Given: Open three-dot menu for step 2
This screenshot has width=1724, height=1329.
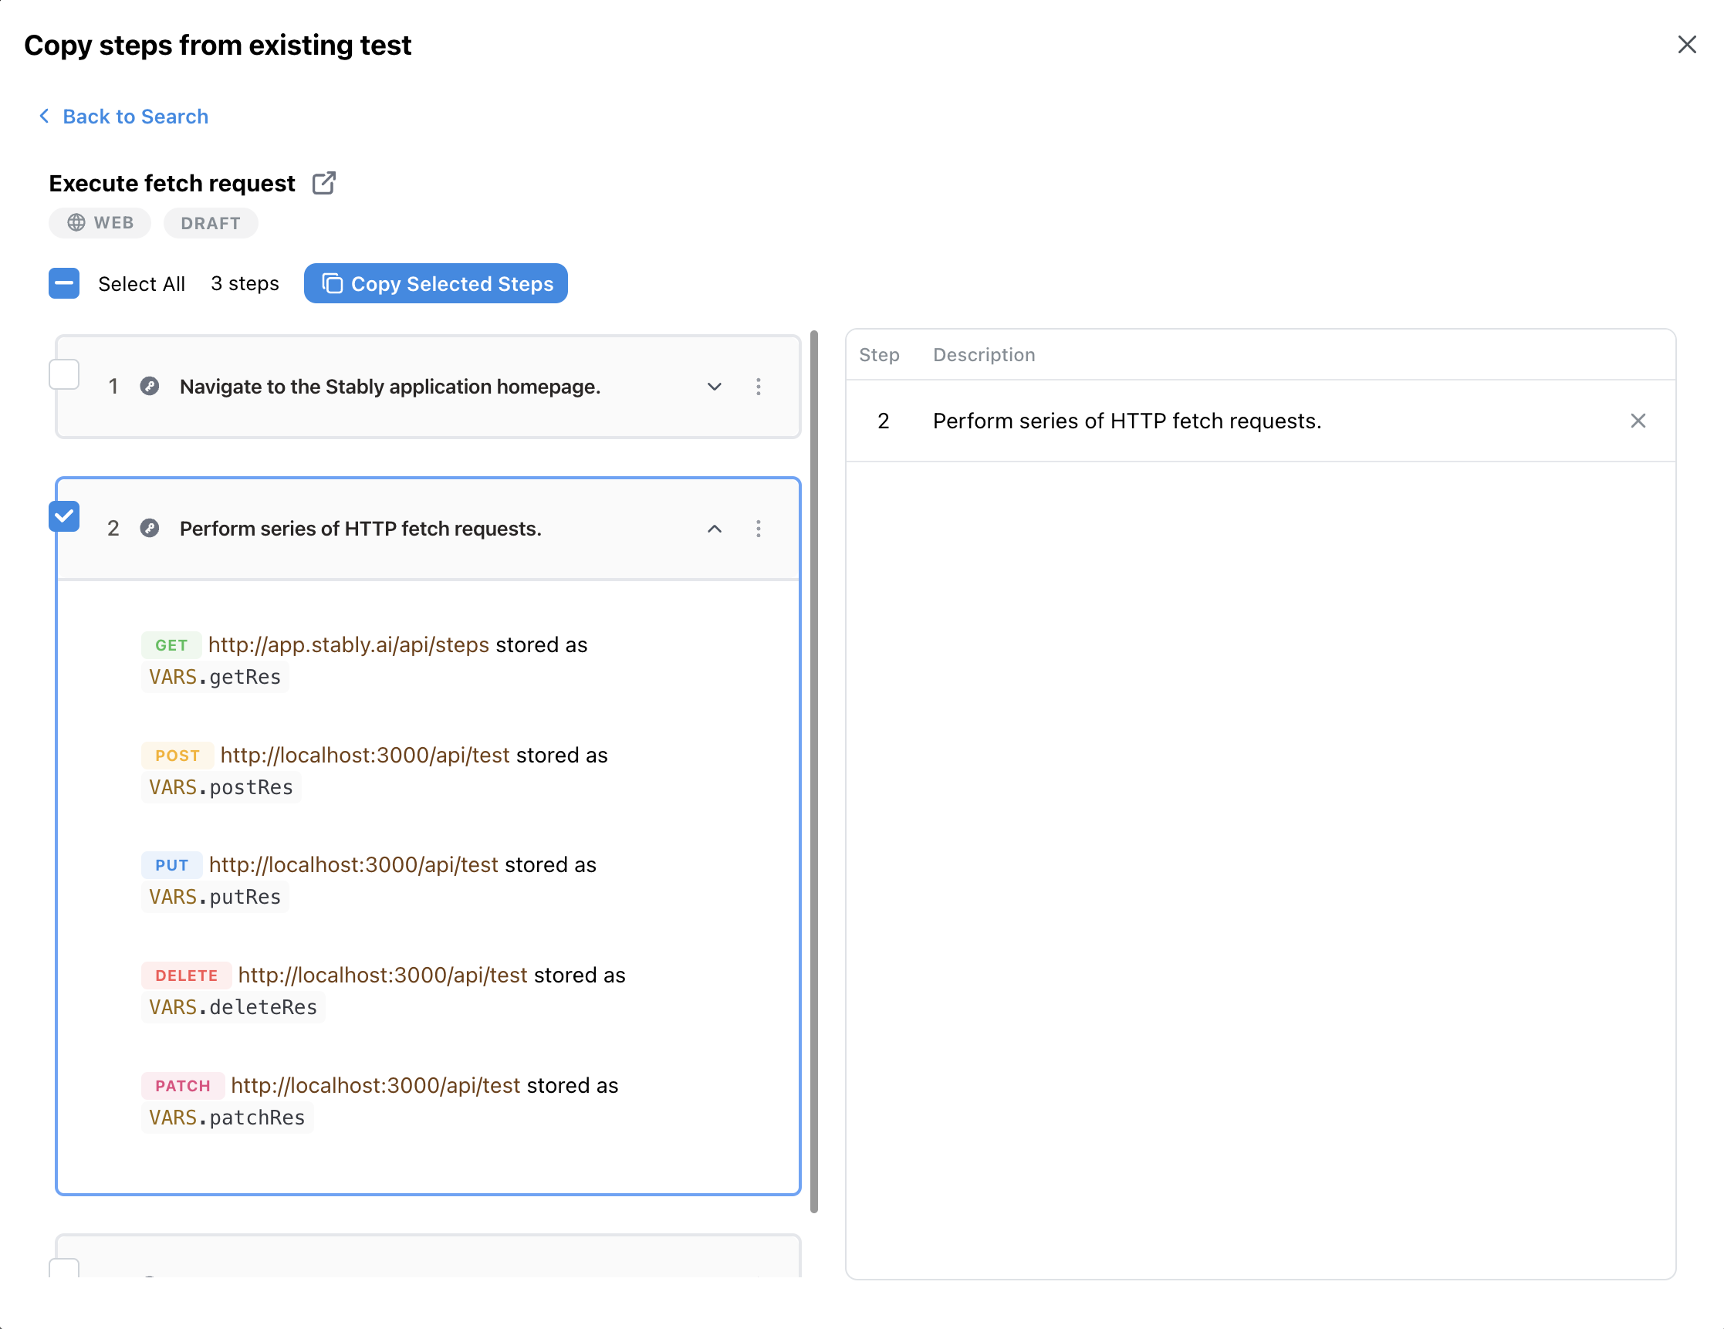Looking at the screenshot, I should tap(758, 529).
